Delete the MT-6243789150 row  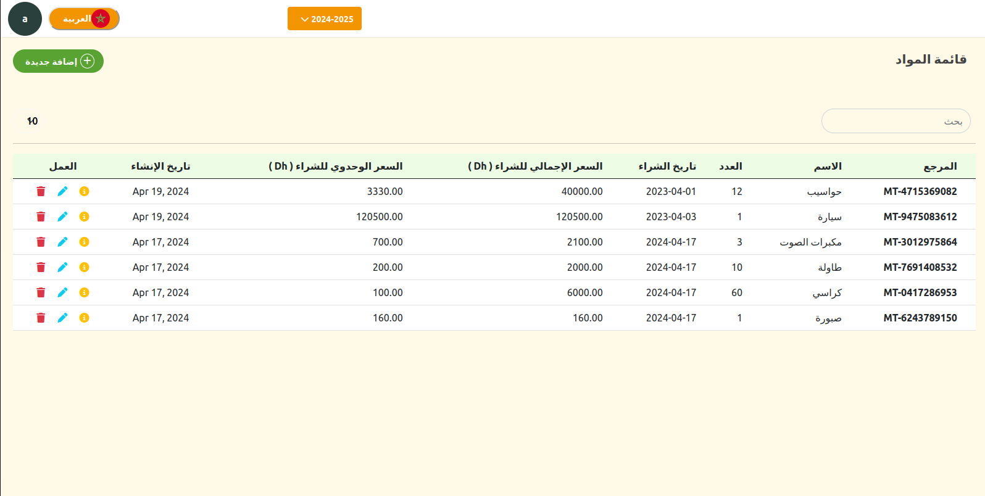41,318
